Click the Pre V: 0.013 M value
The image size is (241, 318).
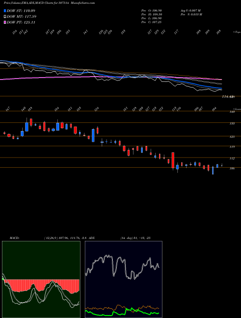click(x=191, y=14)
